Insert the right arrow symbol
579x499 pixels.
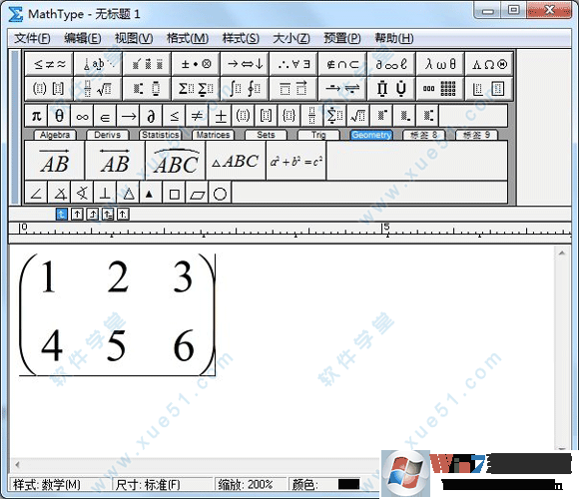(x=128, y=116)
